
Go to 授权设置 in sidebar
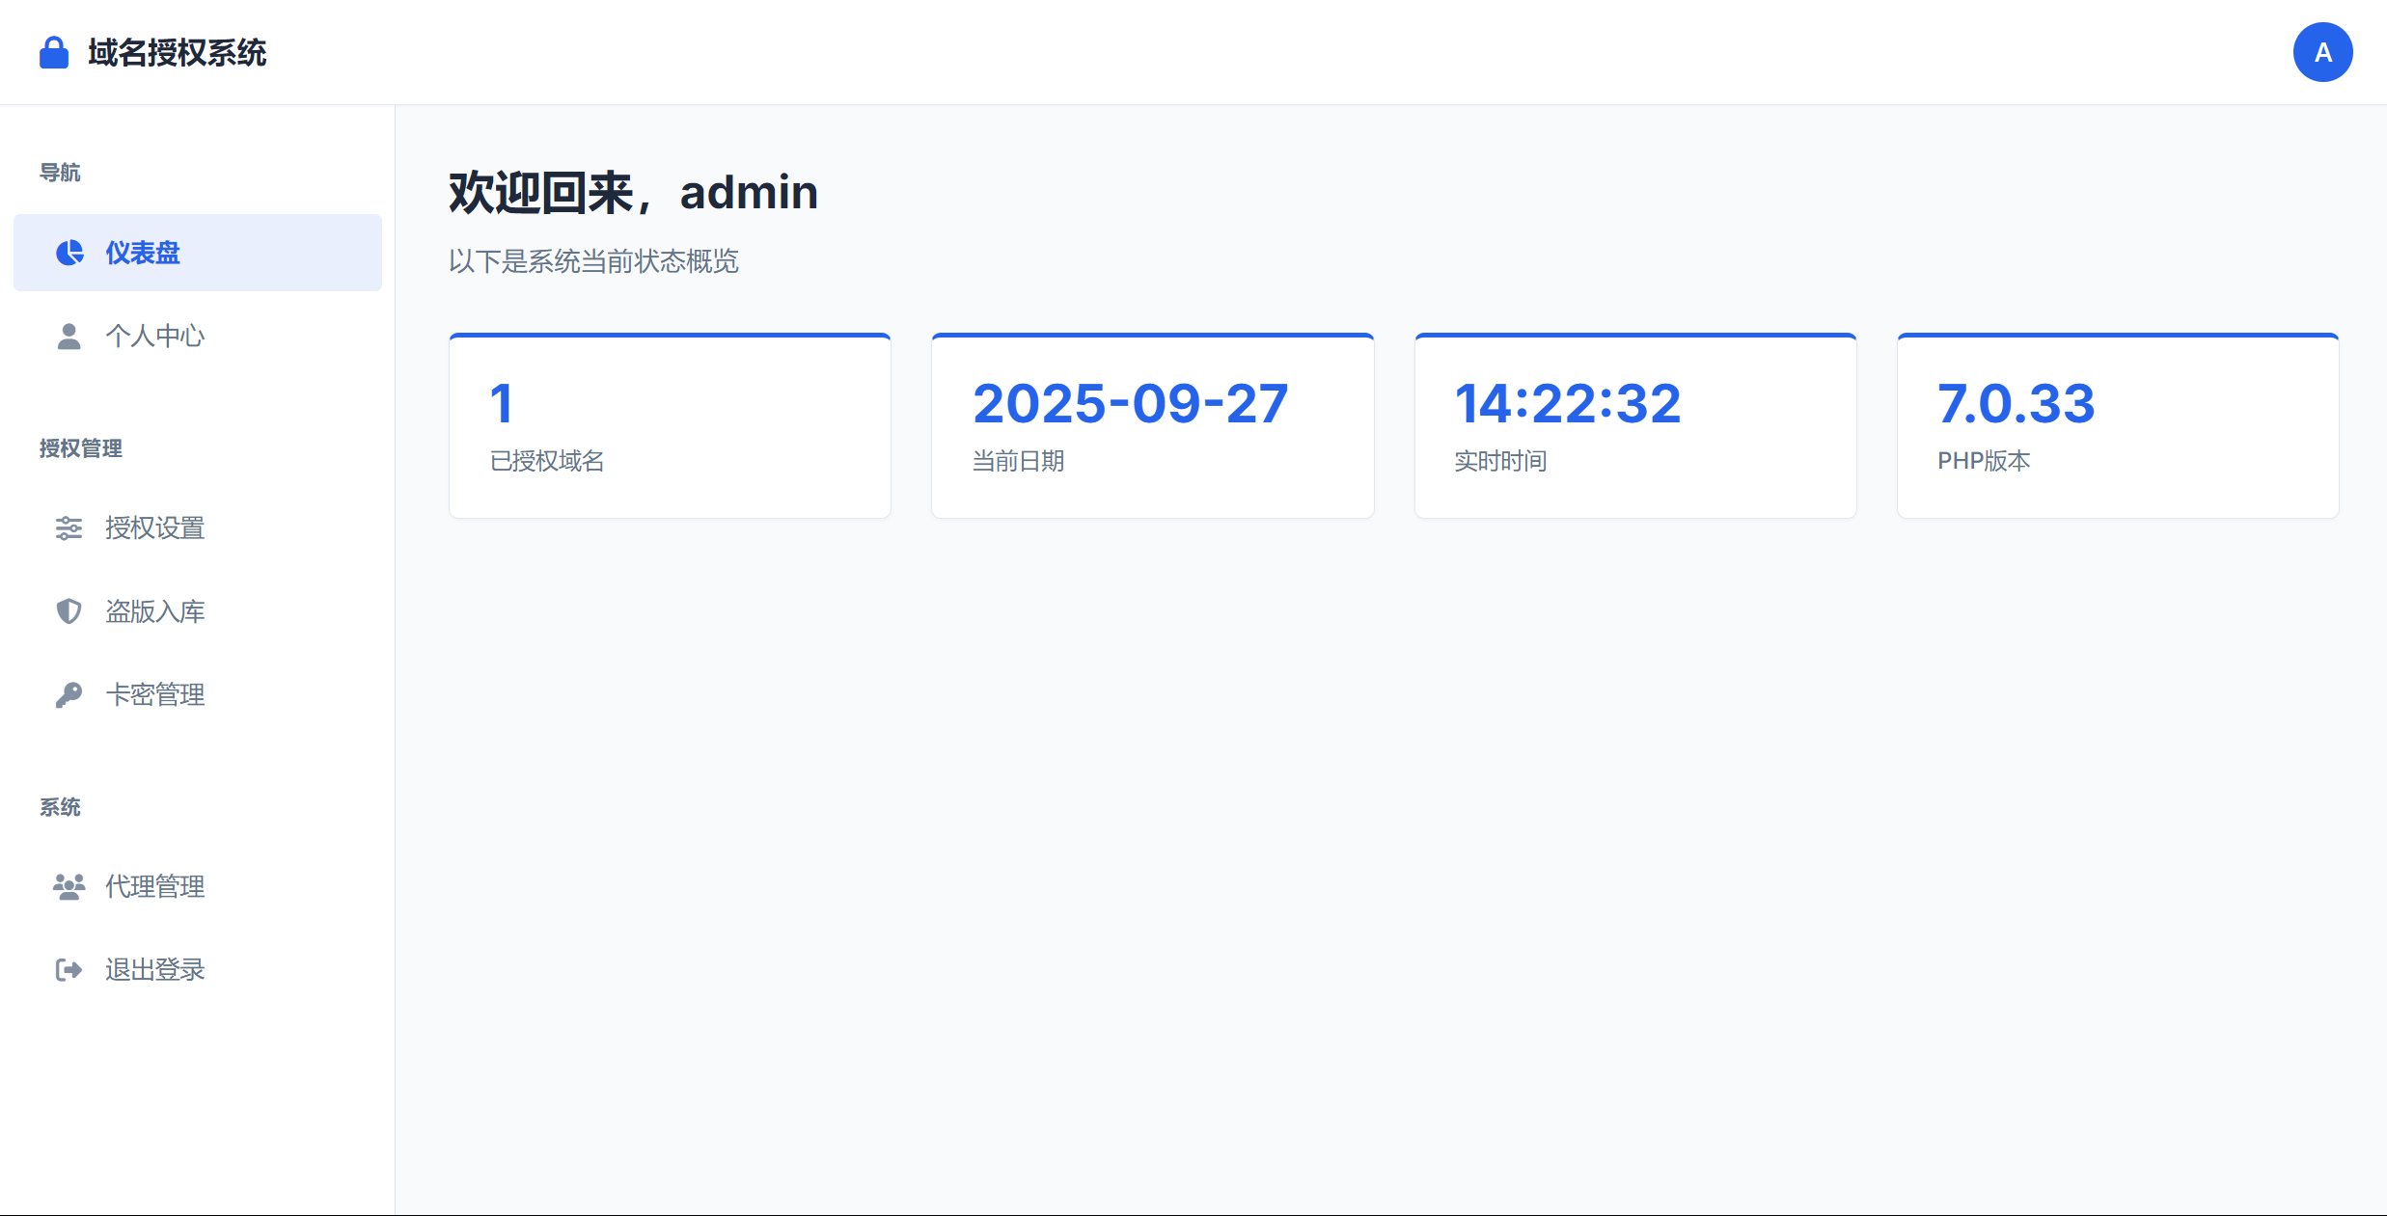pyautogui.click(x=154, y=528)
